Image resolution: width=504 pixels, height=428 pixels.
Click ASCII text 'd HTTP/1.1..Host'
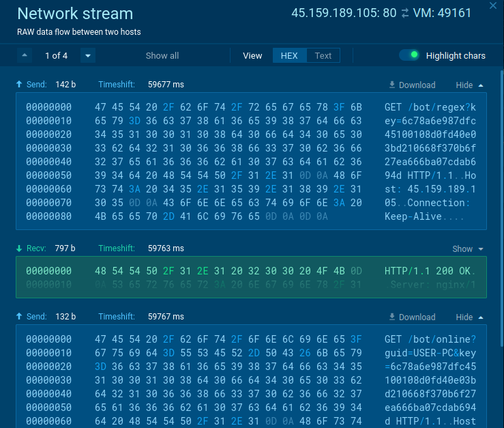coord(430,421)
